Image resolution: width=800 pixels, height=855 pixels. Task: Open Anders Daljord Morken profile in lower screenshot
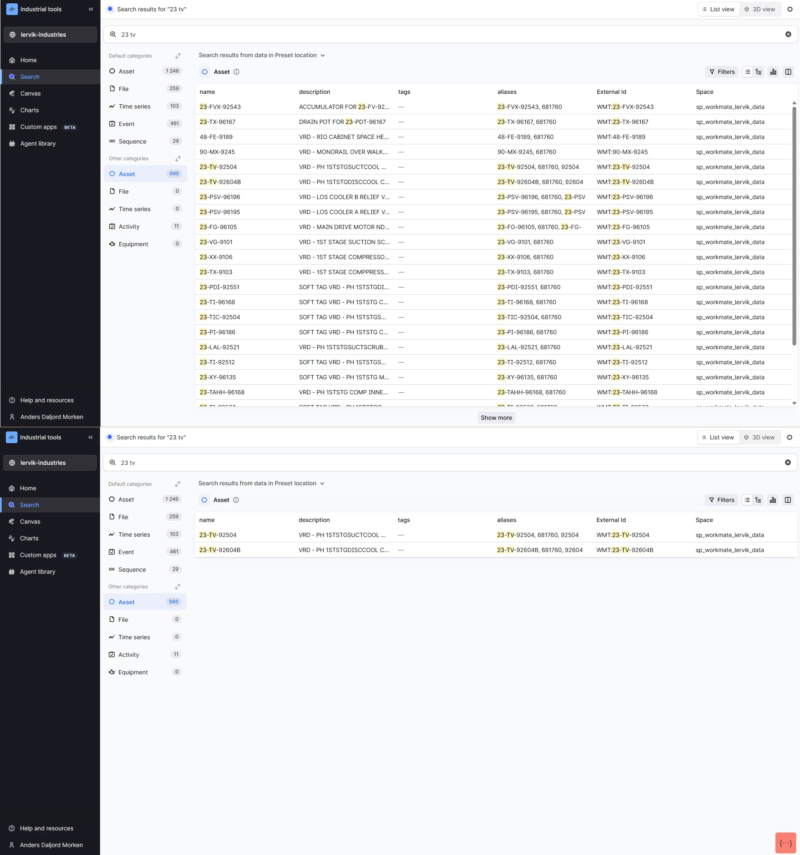[50, 845]
